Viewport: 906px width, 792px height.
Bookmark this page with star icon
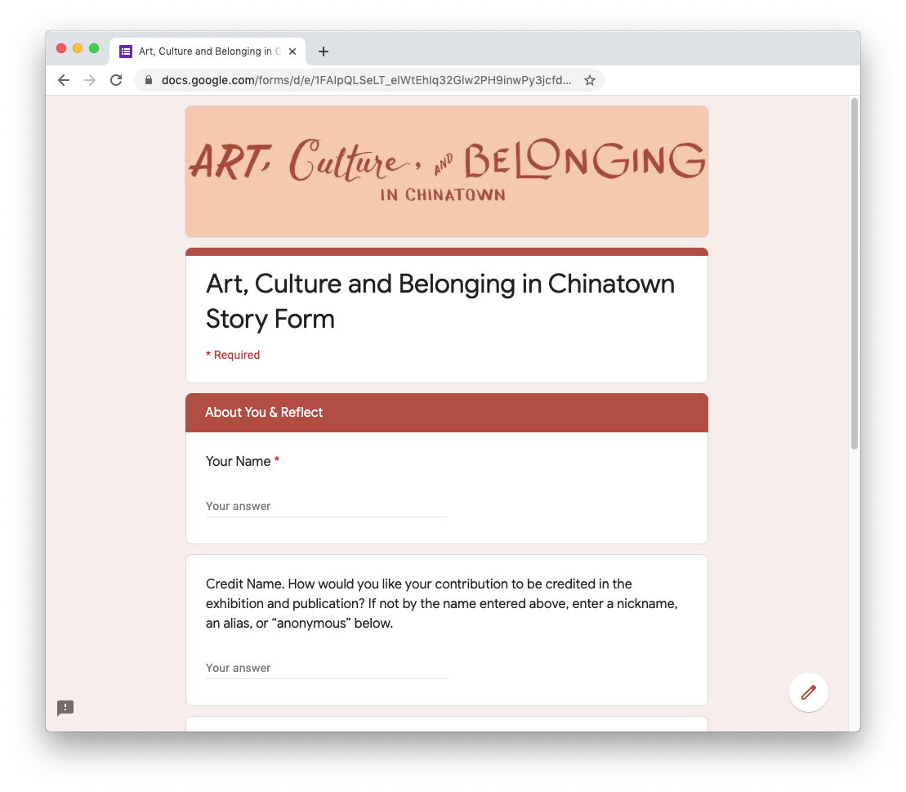pyautogui.click(x=589, y=80)
